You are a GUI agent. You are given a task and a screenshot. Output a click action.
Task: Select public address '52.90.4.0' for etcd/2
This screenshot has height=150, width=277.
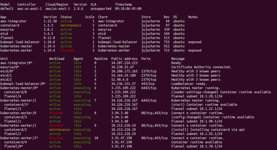(120, 80)
